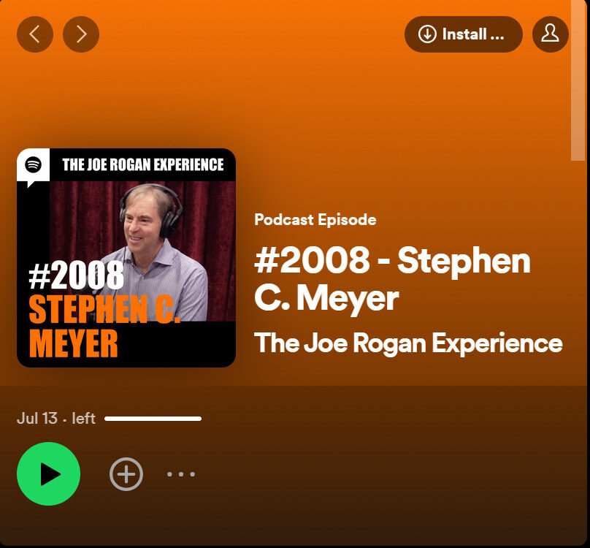
Task: Go back using the left chevron button
Action: click(x=35, y=34)
